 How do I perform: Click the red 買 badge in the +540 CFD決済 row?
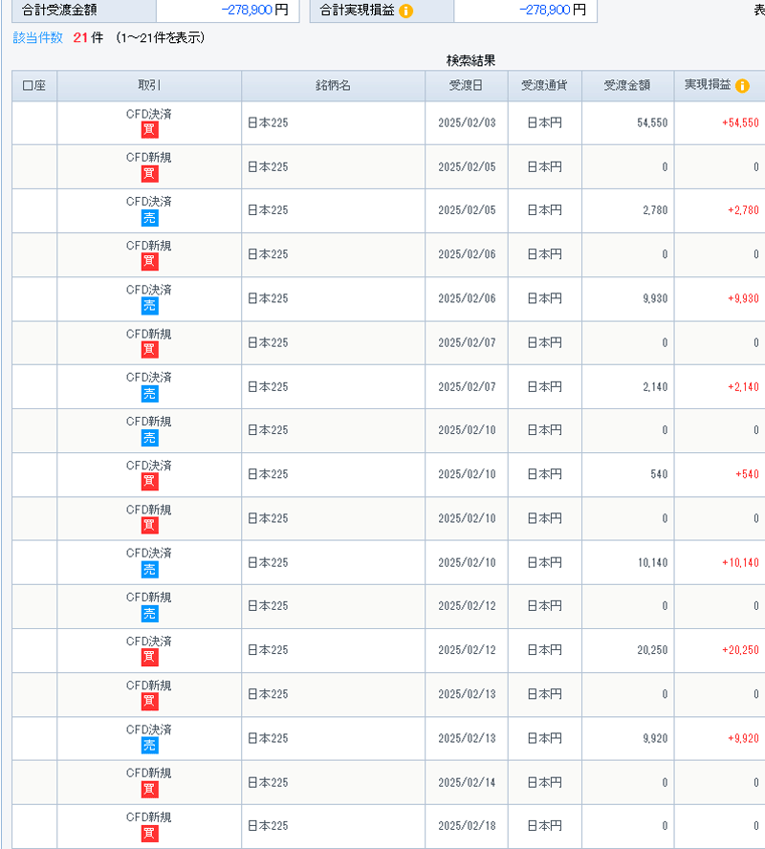149,482
